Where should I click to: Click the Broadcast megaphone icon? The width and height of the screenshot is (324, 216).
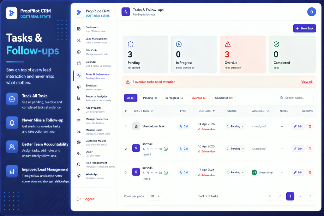click(x=79, y=87)
